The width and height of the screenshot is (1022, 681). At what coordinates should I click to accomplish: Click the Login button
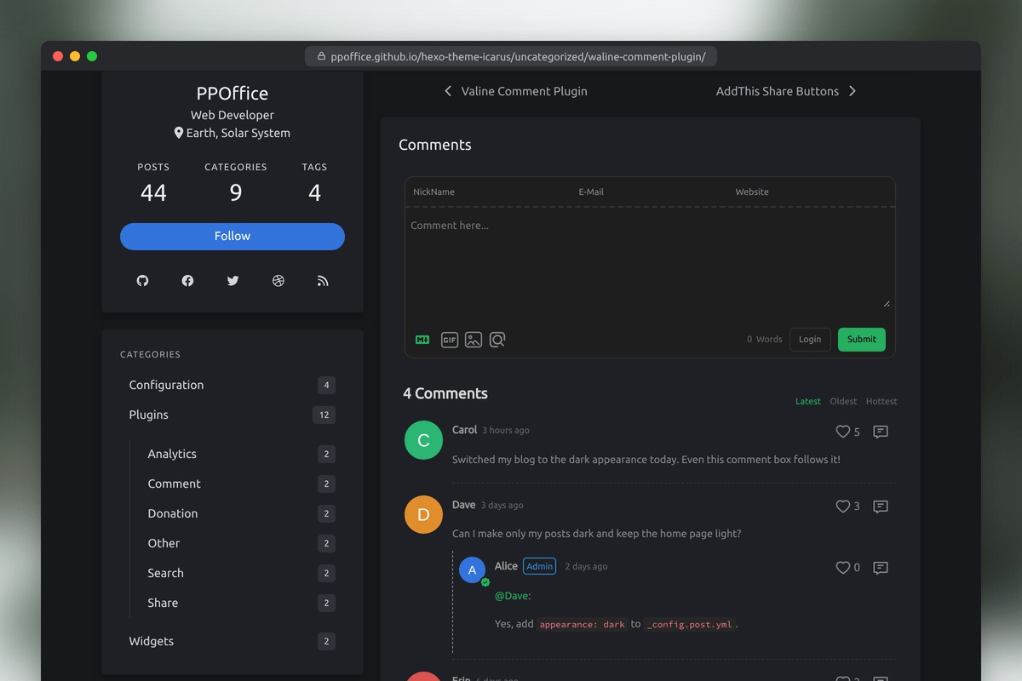pos(810,340)
